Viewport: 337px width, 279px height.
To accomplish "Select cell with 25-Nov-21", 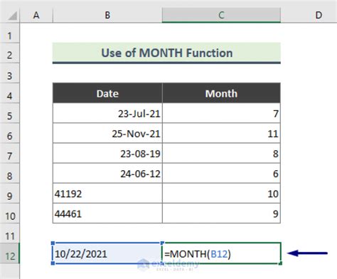I will [107, 133].
